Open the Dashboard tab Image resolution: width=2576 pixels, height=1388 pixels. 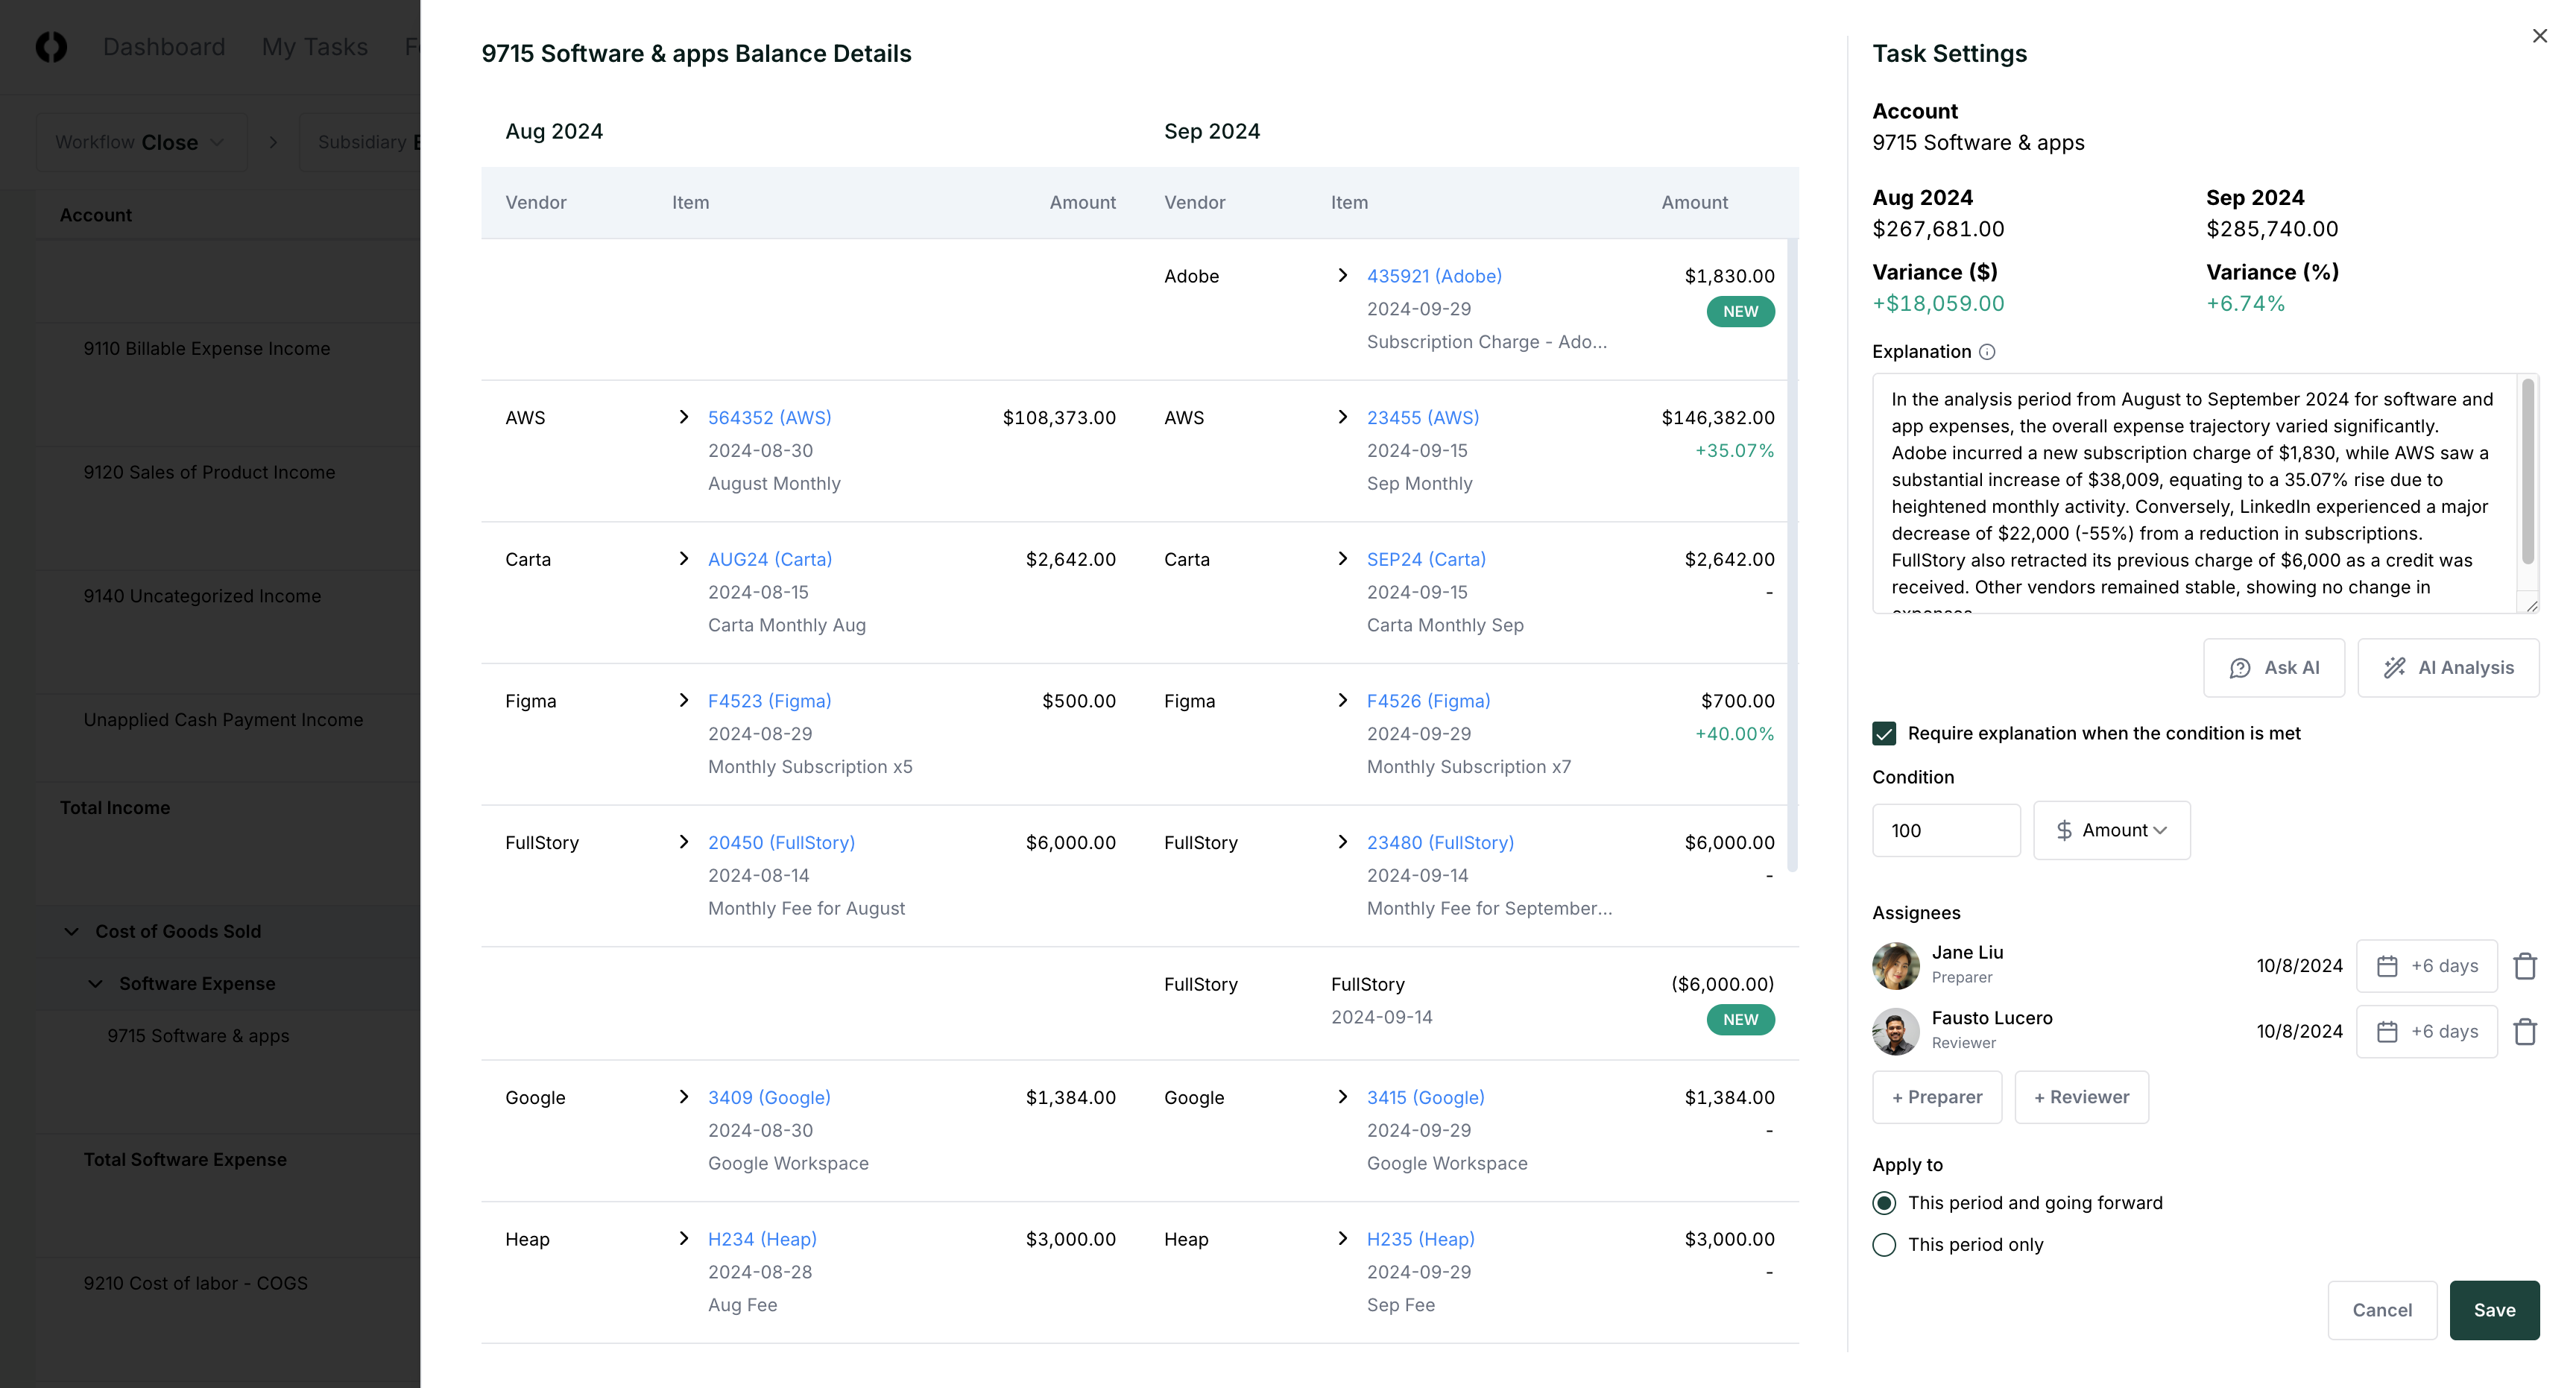tap(164, 47)
